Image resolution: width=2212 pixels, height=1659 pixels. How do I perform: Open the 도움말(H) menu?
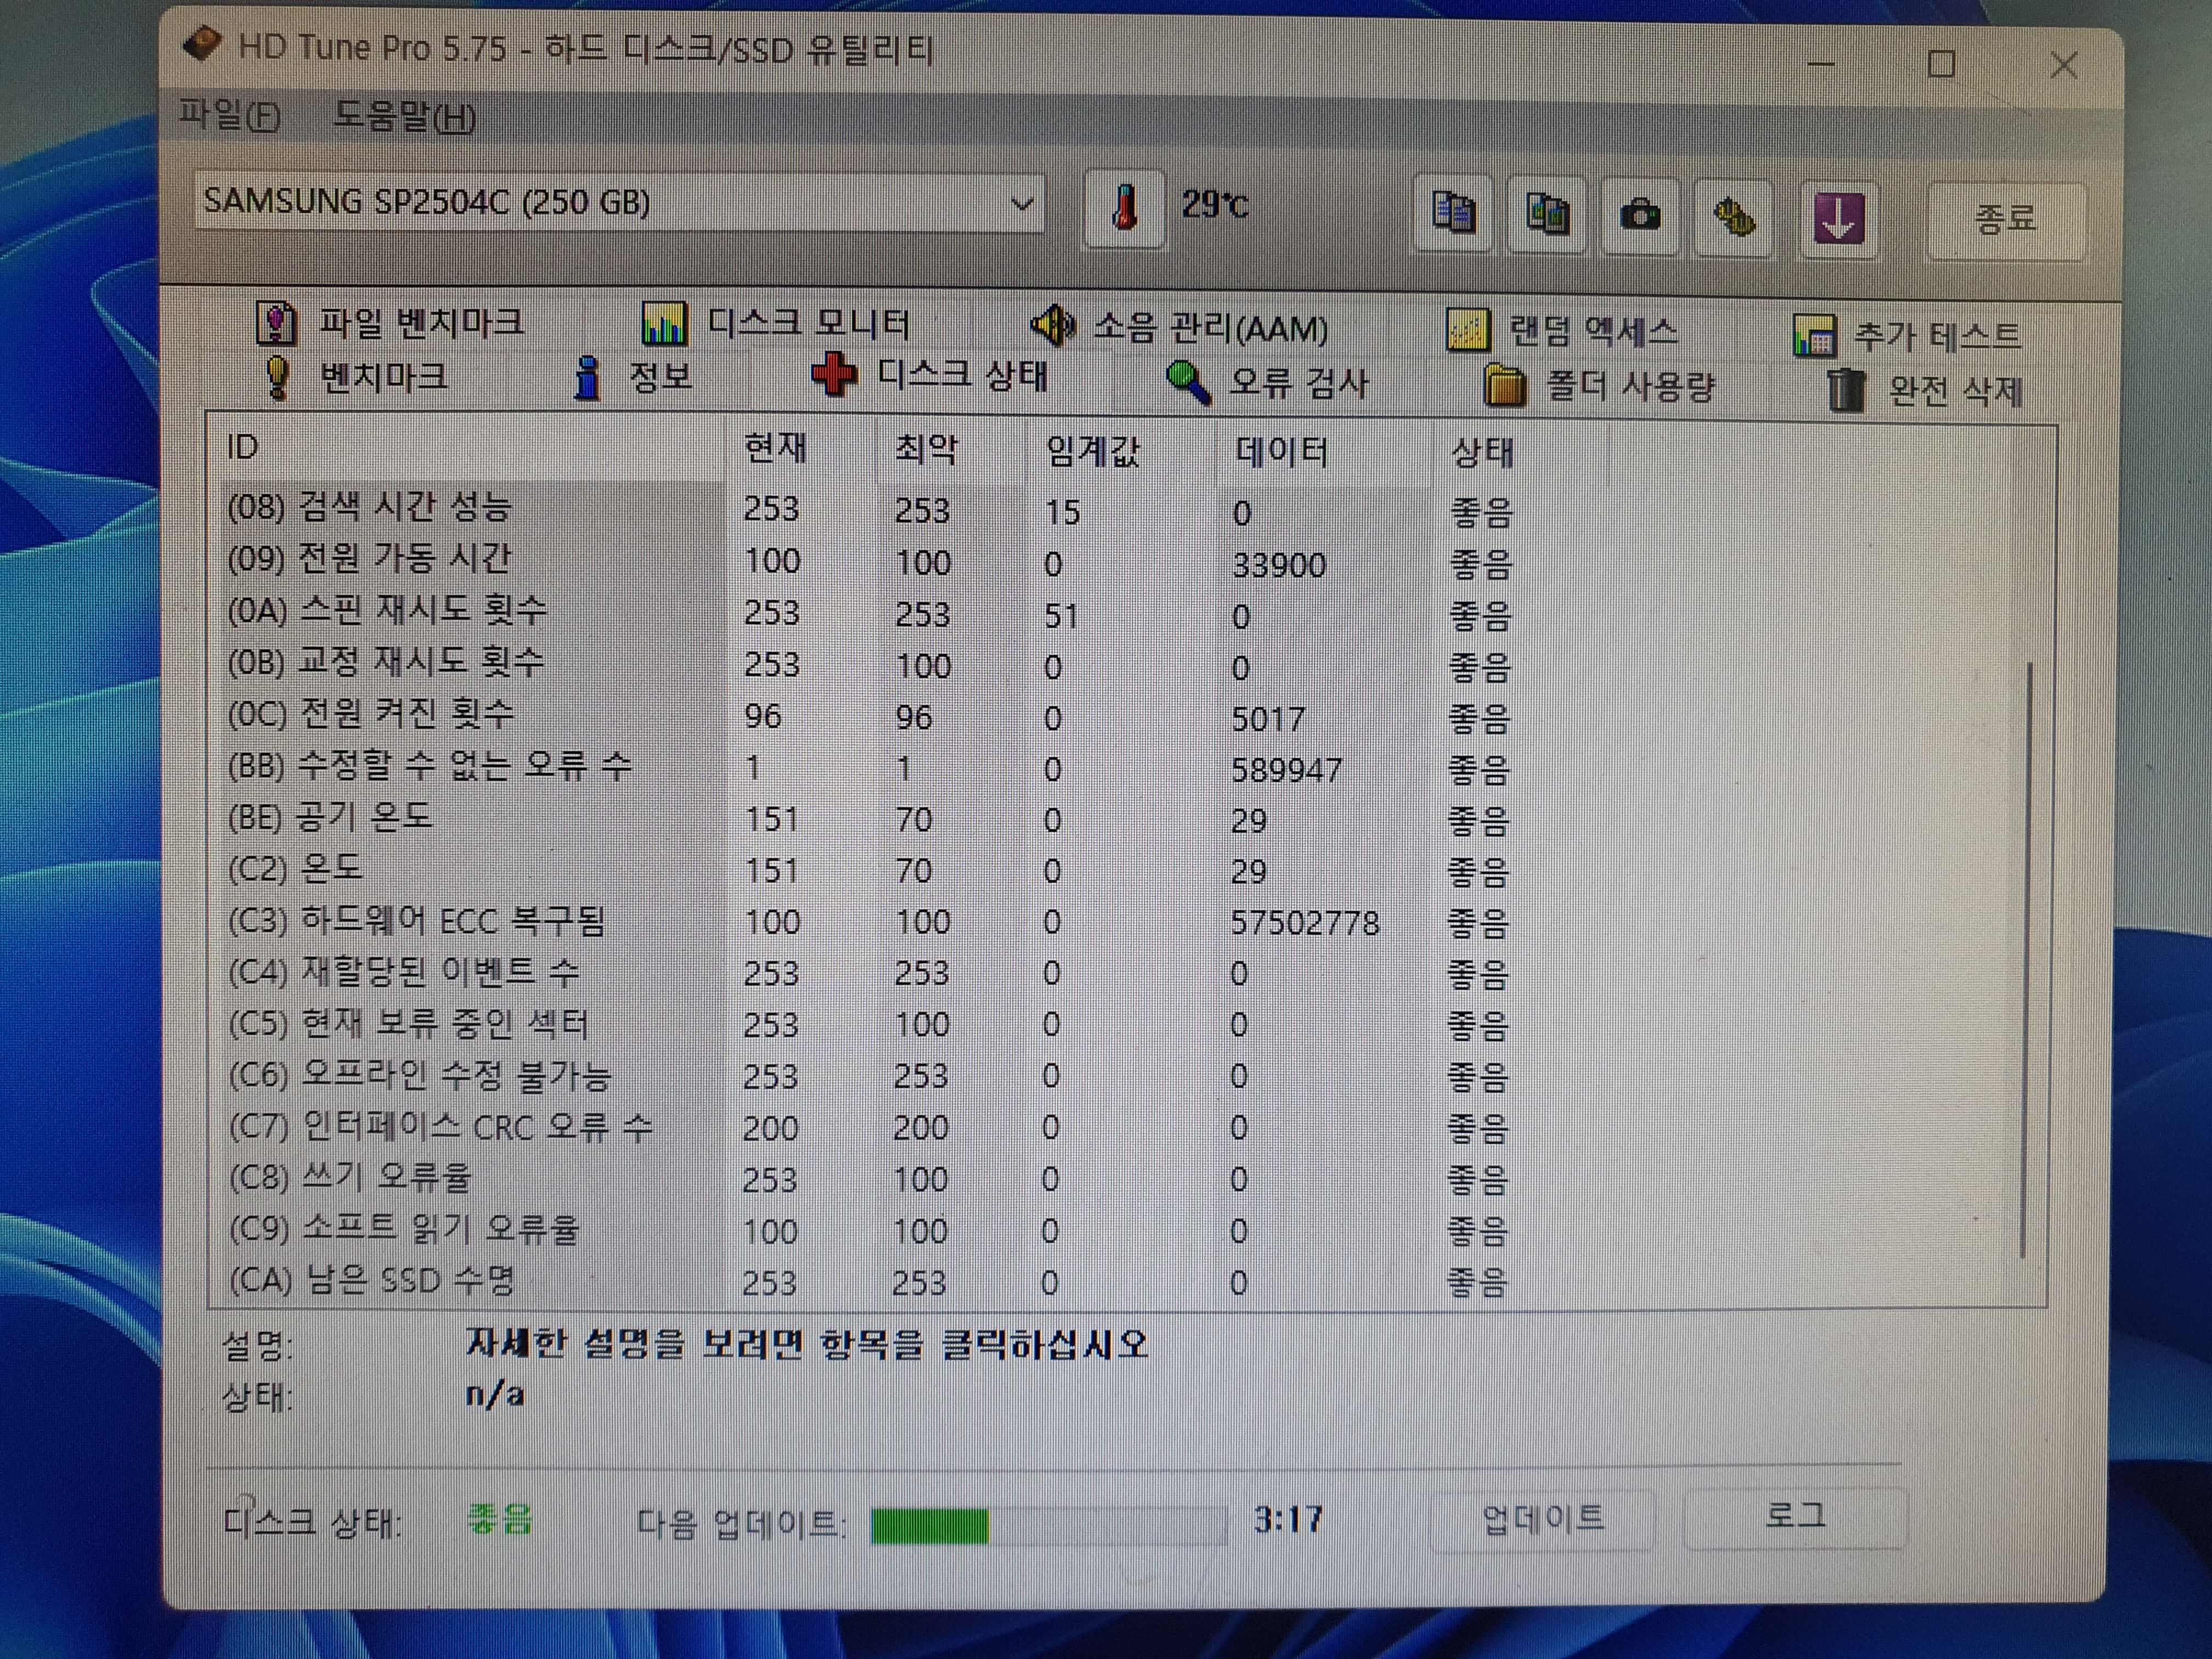404,117
